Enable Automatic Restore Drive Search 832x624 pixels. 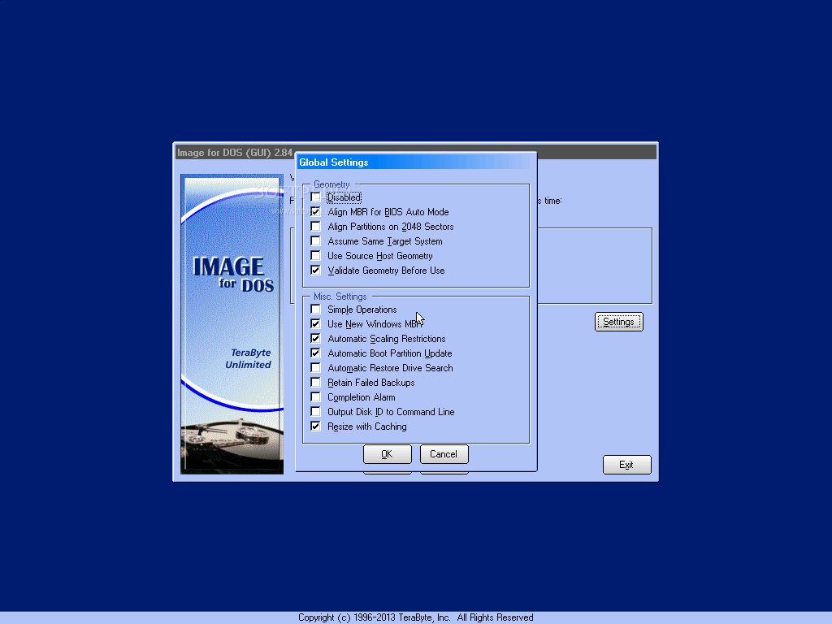[x=316, y=368]
